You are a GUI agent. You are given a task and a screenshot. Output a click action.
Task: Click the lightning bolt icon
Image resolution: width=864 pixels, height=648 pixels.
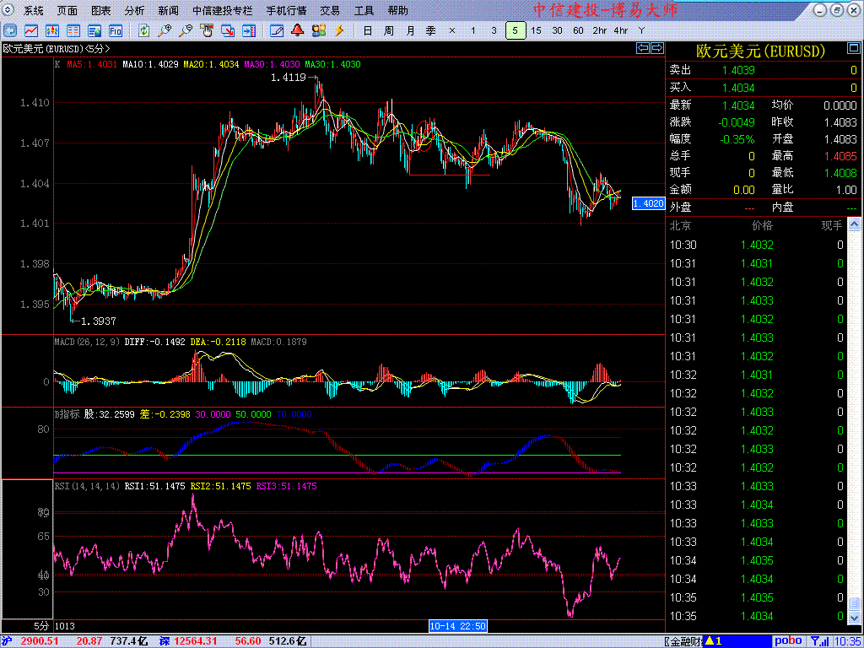339,31
